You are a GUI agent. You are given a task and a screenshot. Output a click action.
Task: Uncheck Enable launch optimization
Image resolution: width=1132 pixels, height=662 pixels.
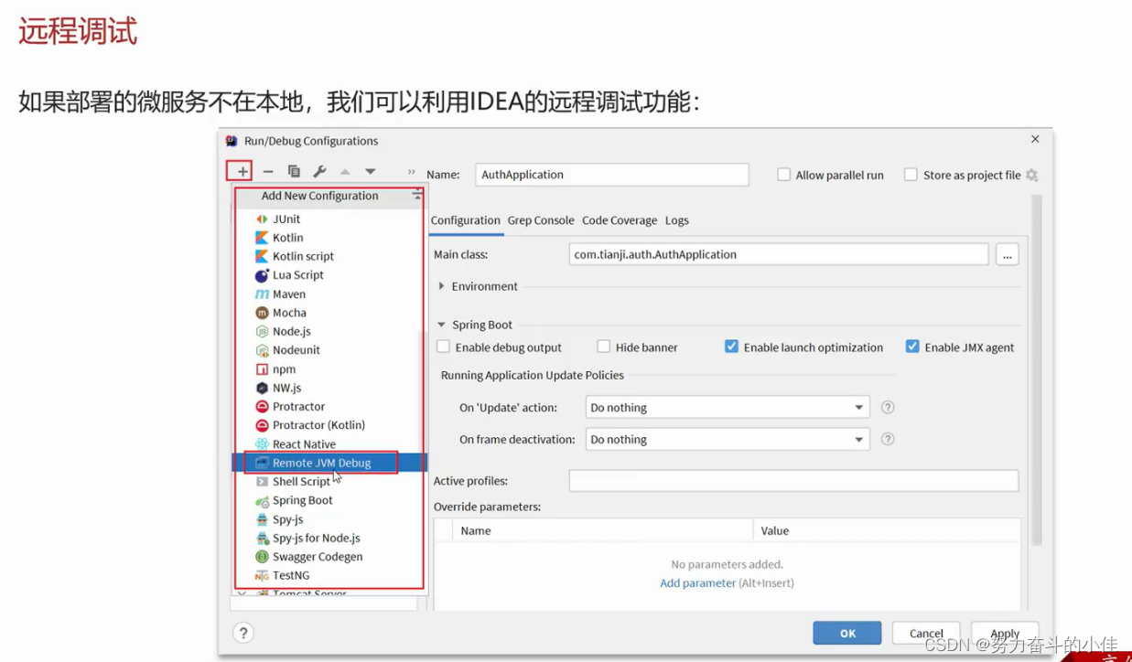[x=732, y=347]
